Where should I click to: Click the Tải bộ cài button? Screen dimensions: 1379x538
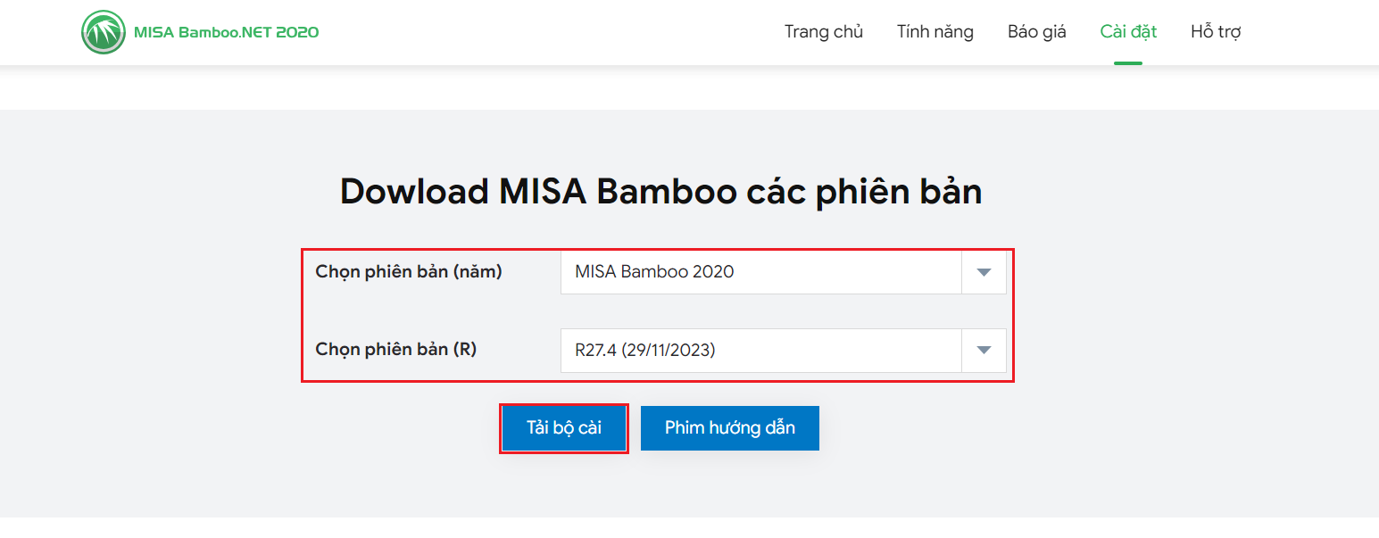[x=564, y=428]
